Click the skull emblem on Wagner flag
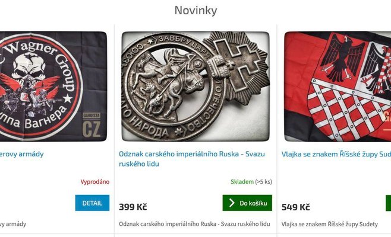The height and width of the screenshot is (237, 391). click(30, 68)
